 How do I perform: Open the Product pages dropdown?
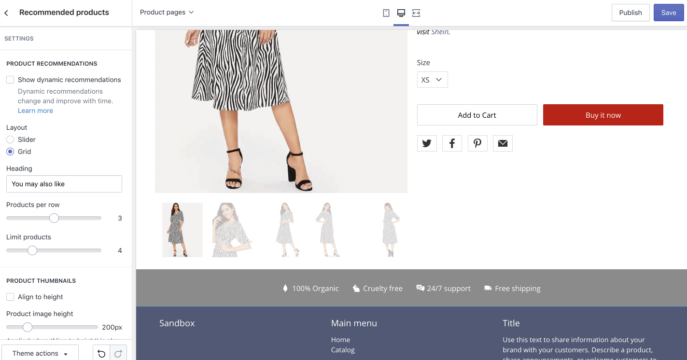pos(167,12)
